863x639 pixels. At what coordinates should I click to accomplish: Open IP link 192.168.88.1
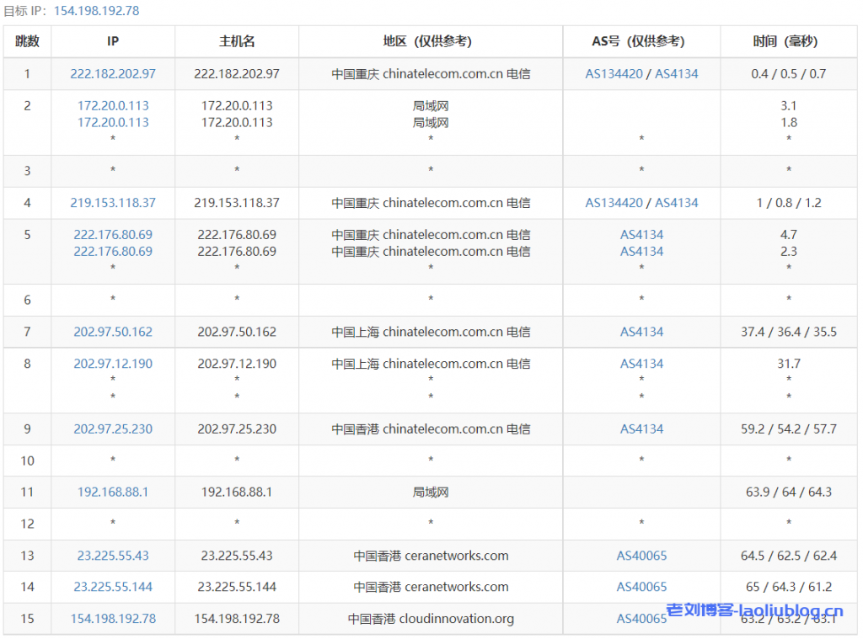click(113, 493)
